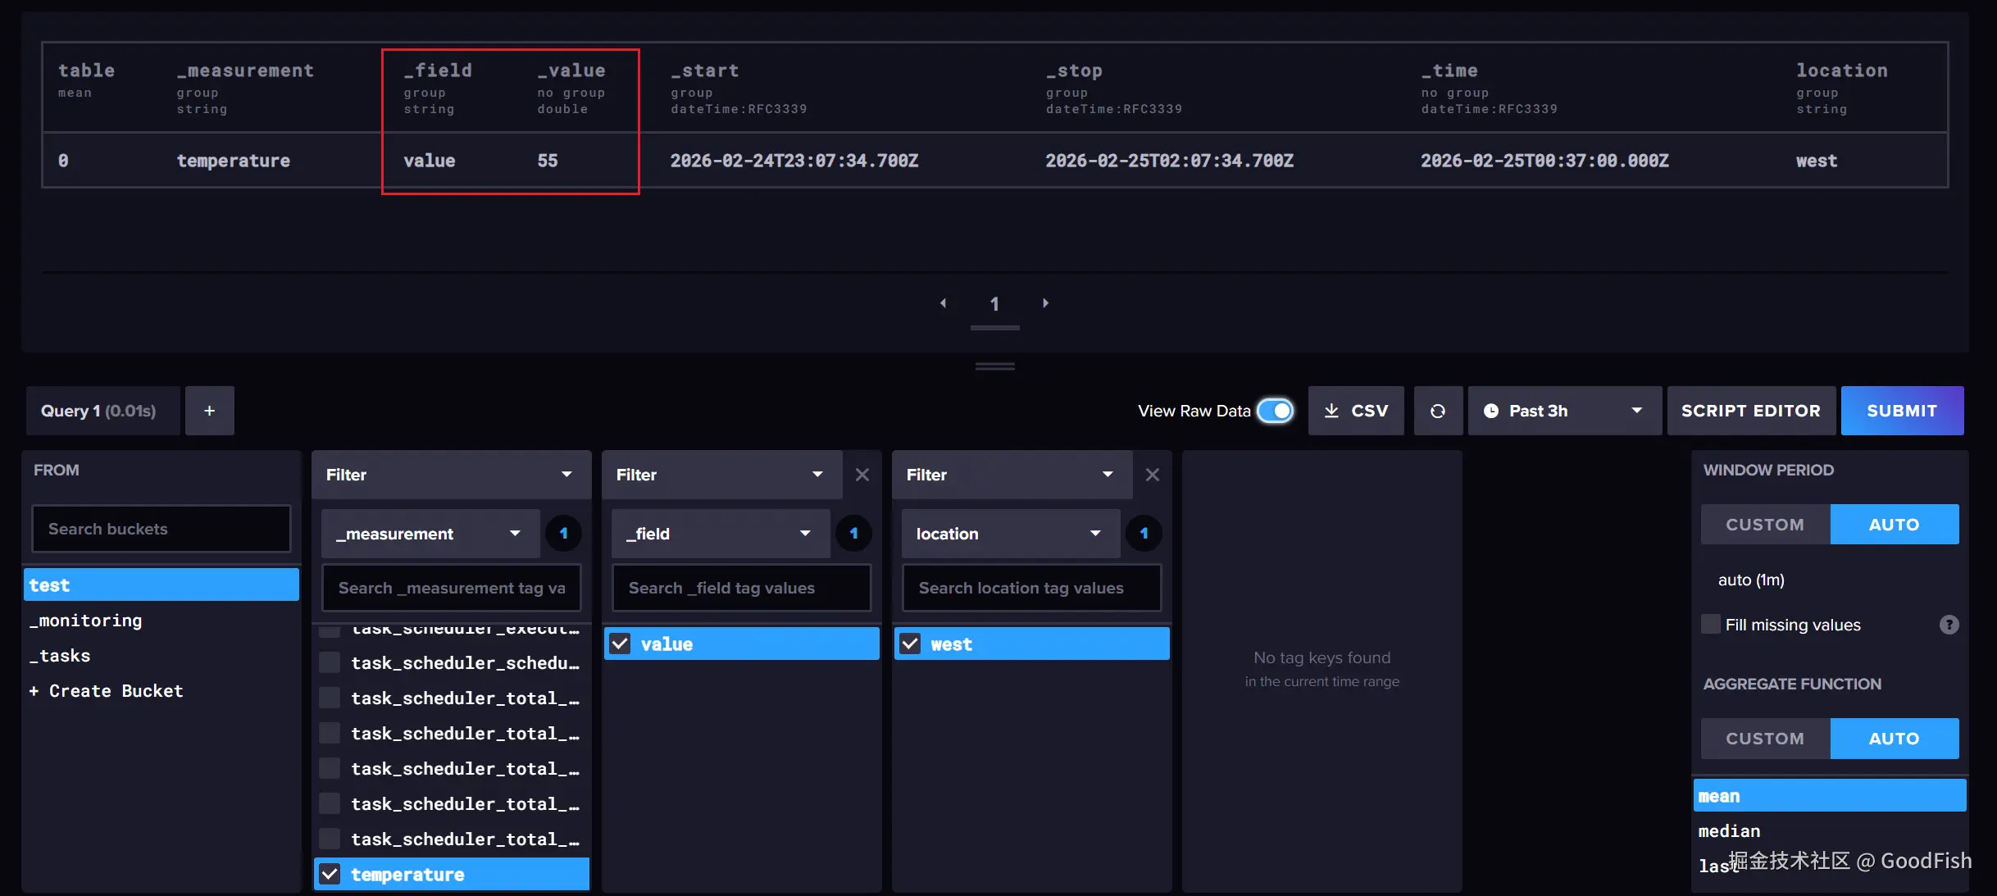Viewport: 1997px width, 896px height.
Task: Open the Fill missing values help icon
Action: click(x=1949, y=625)
